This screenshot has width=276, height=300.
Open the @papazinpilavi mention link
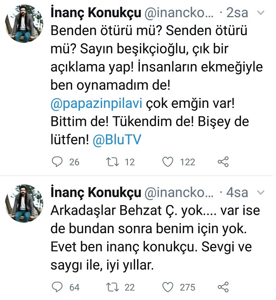point(90,105)
